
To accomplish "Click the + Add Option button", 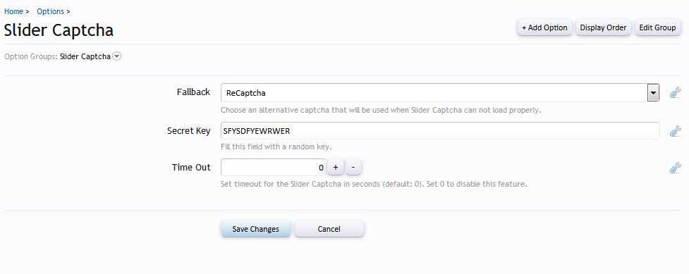I will (544, 27).
